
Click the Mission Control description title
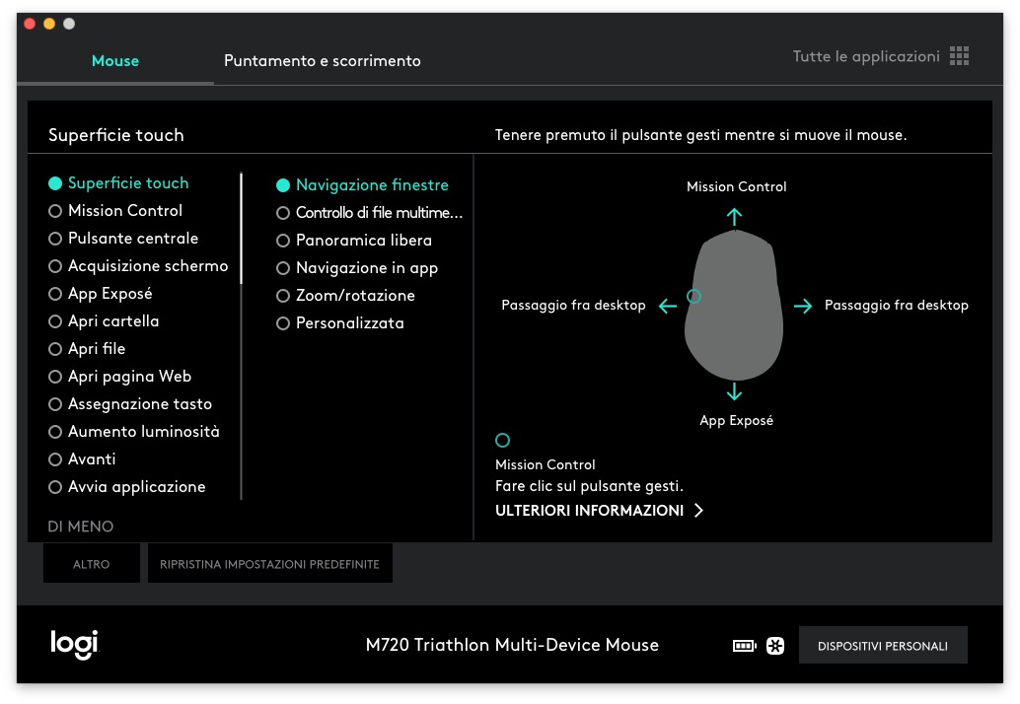[546, 464]
